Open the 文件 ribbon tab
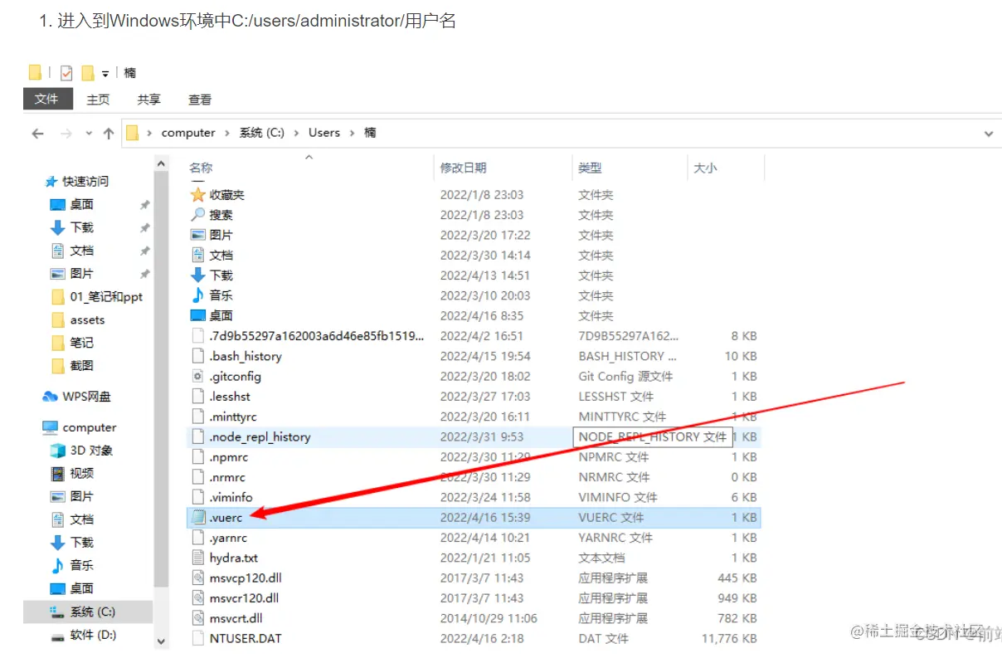 click(x=46, y=99)
